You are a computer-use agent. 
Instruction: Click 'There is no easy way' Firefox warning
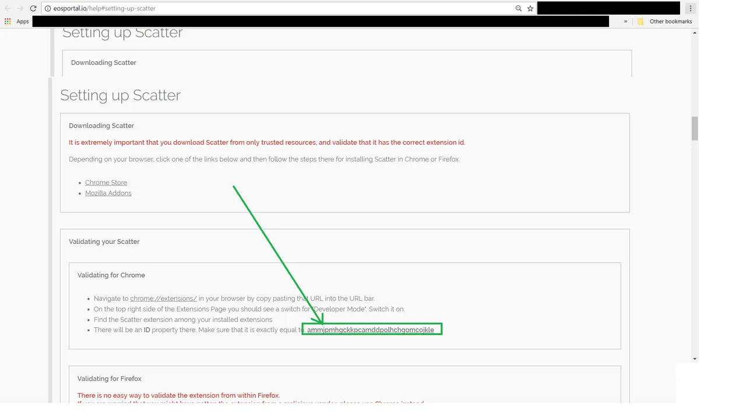[x=178, y=395]
